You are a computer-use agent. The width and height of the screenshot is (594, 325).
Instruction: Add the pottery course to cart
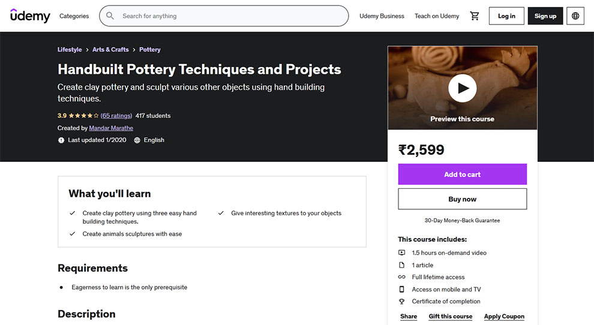click(x=462, y=174)
